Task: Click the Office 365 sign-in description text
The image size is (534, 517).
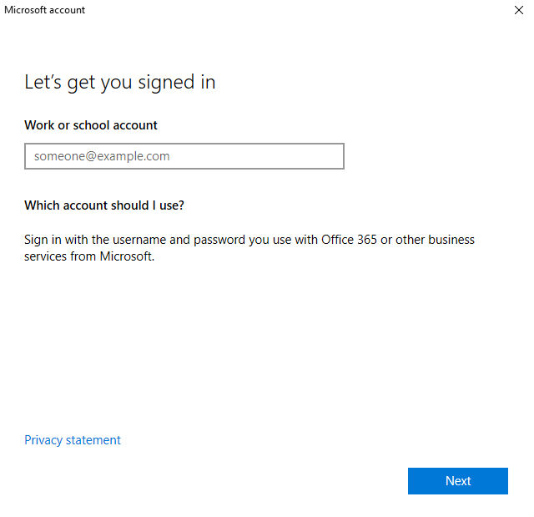Action: click(x=249, y=248)
